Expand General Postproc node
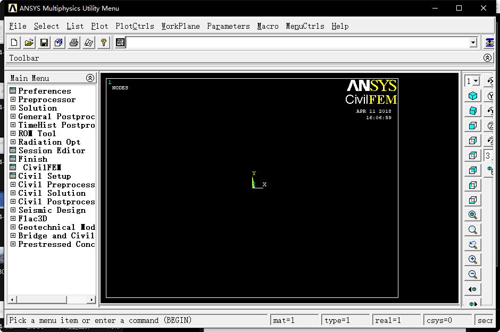The image size is (500, 332). [13, 117]
